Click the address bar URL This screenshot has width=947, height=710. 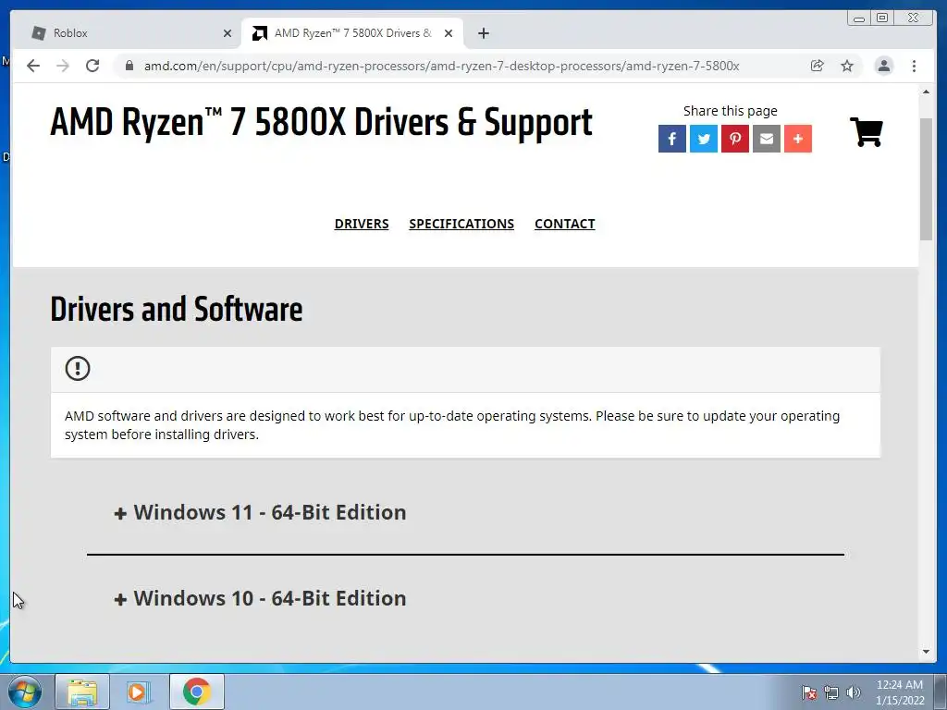[441, 66]
